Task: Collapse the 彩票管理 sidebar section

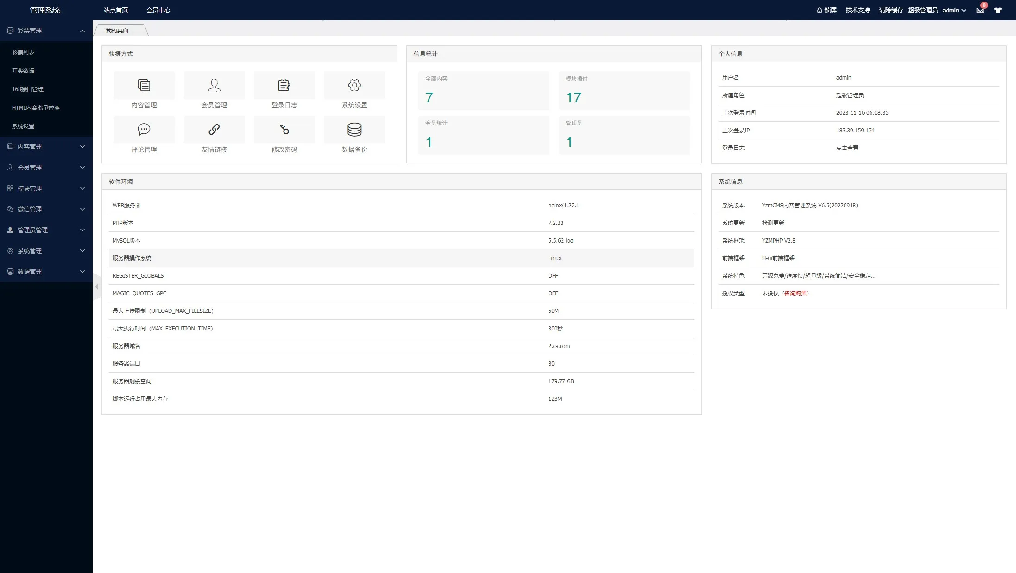Action: (46, 31)
